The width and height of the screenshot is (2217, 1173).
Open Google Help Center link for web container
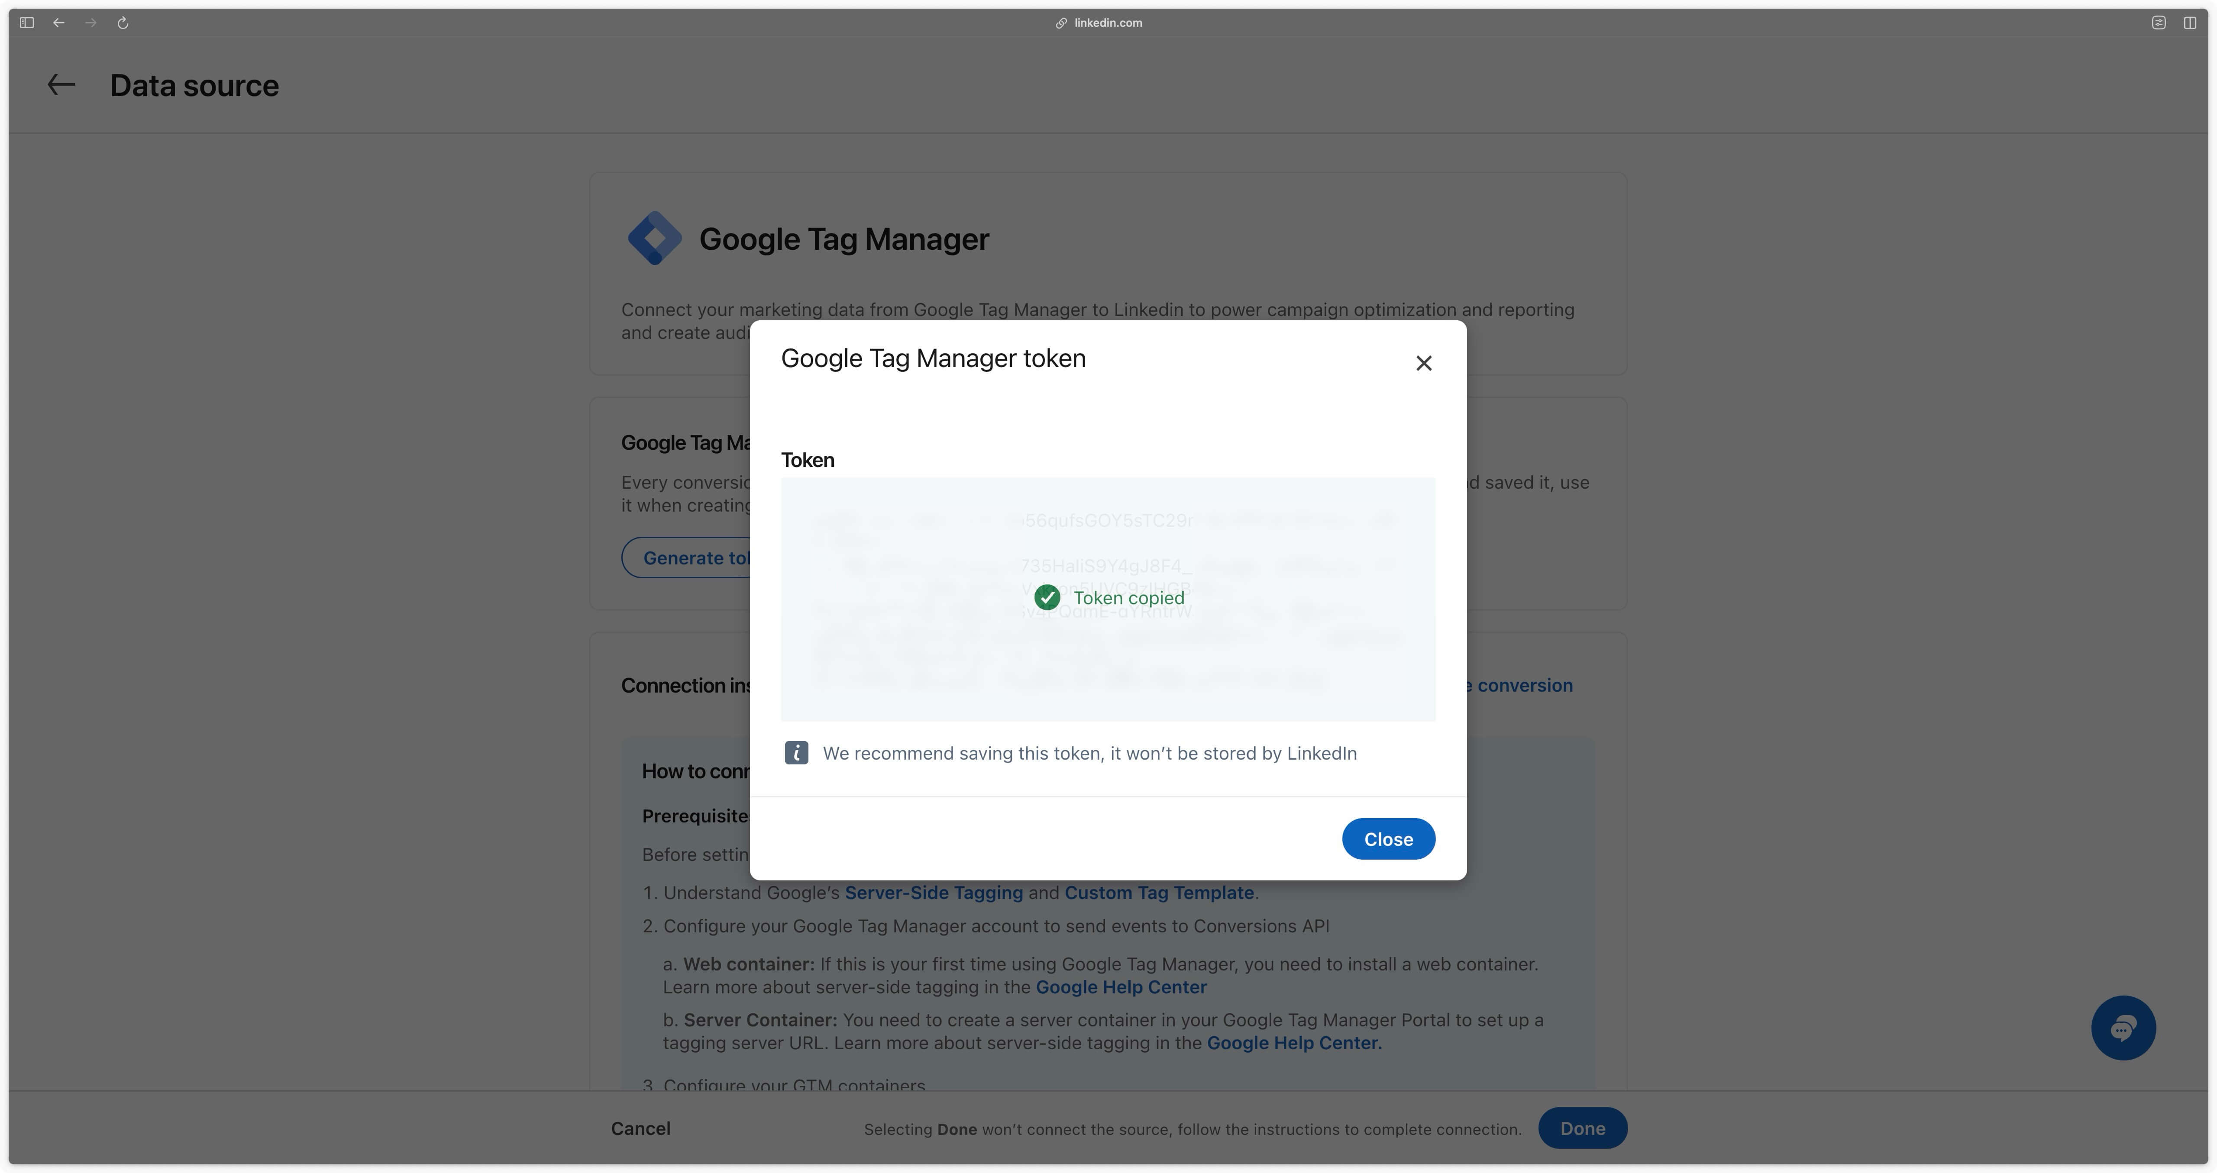(1121, 987)
